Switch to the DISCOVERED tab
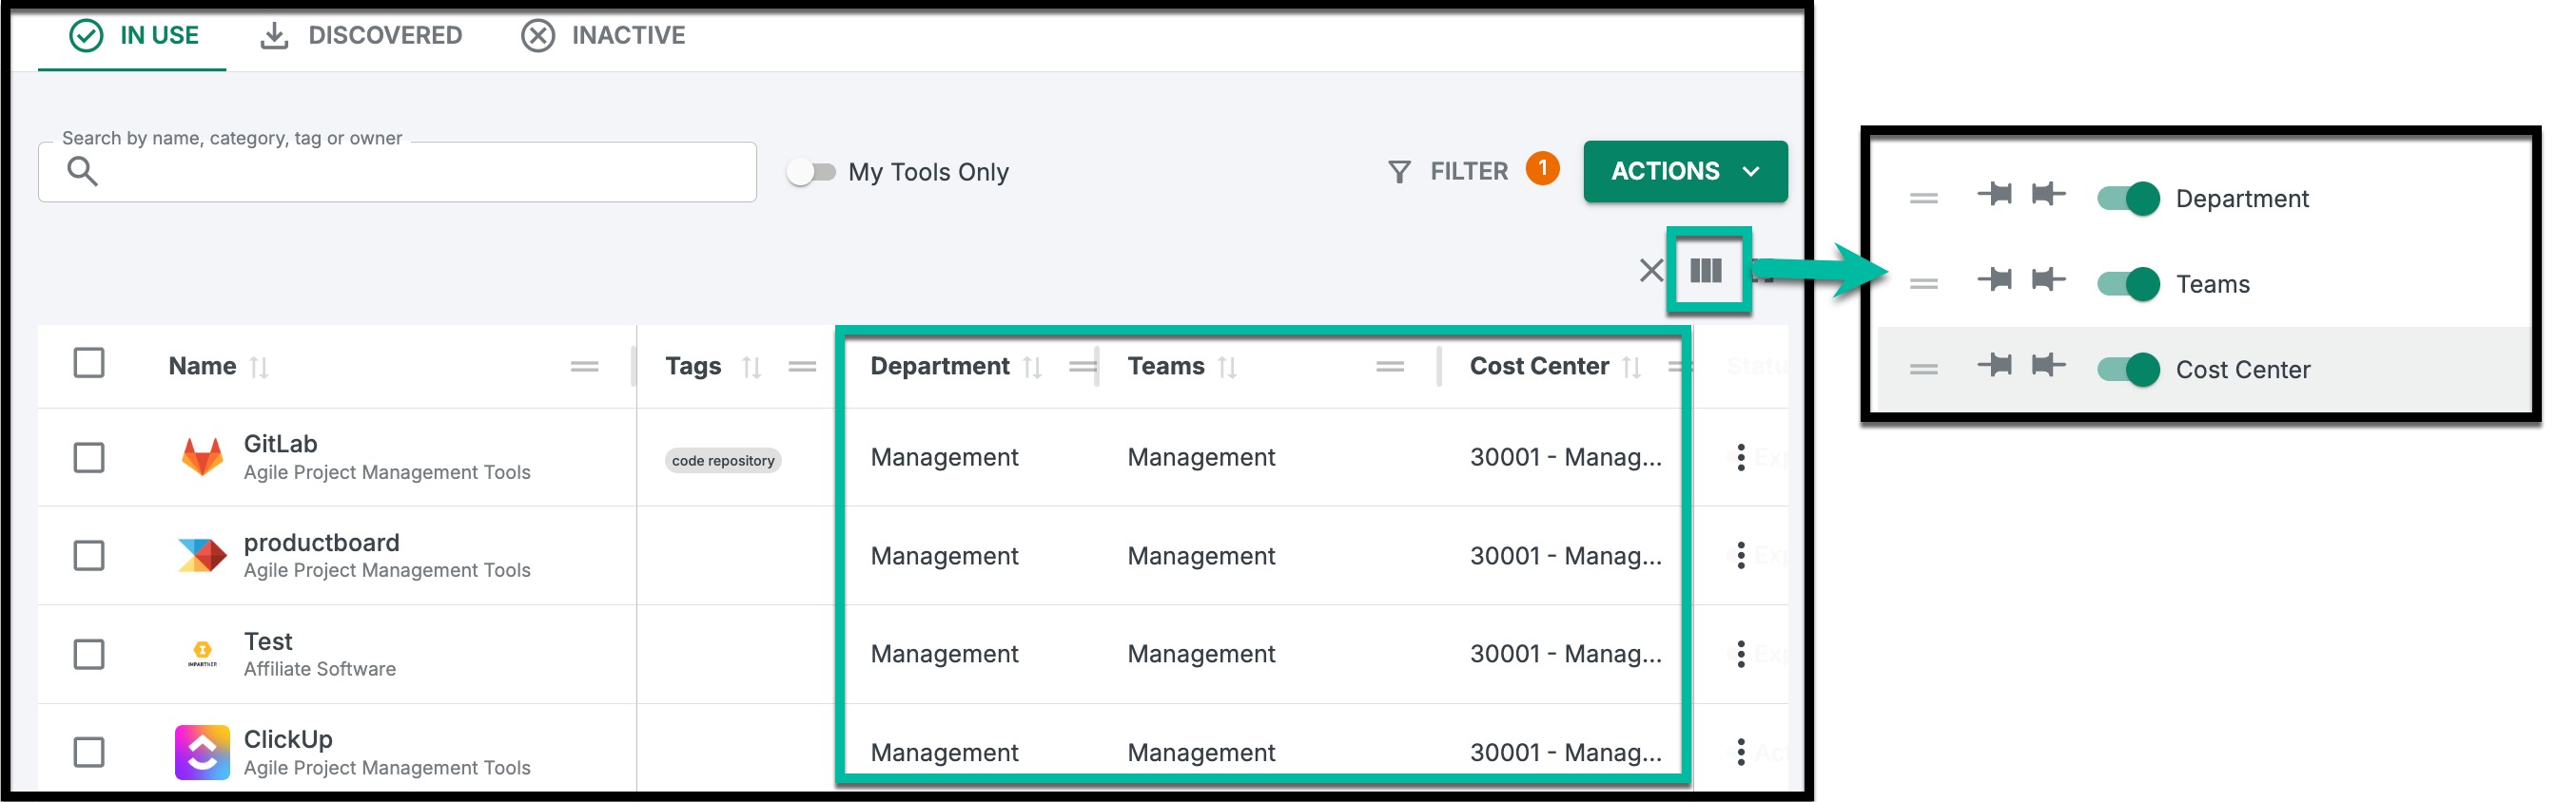 (x=361, y=36)
